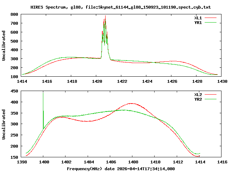Click the XL2 legend label in lower plot
Screen dimensions: 229x172
click(x=198, y=95)
